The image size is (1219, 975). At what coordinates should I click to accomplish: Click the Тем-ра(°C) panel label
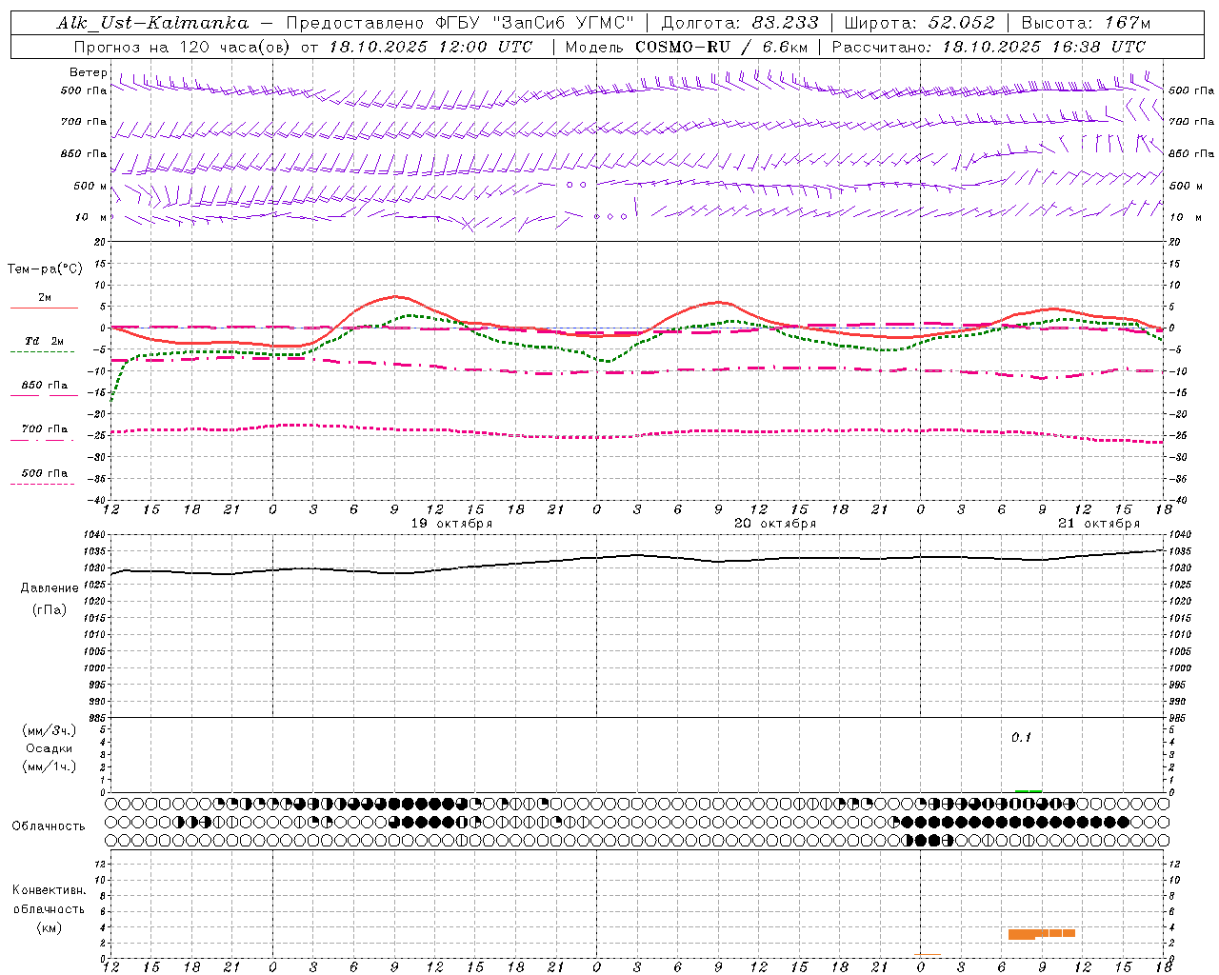[x=45, y=269]
